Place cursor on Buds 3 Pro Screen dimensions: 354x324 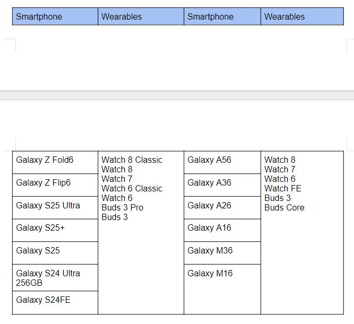click(123, 207)
